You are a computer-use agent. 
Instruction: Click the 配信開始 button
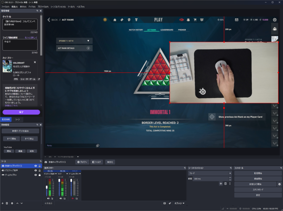tap(258, 173)
